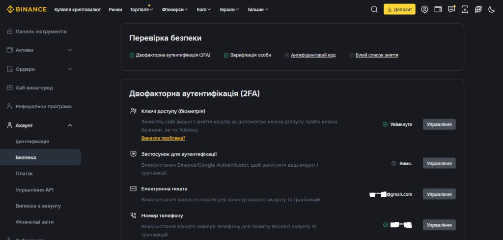Viewport: 503px width, 240px height.
Task: Collapse the Акаунт sidebar chevron
Action: click(x=70, y=125)
